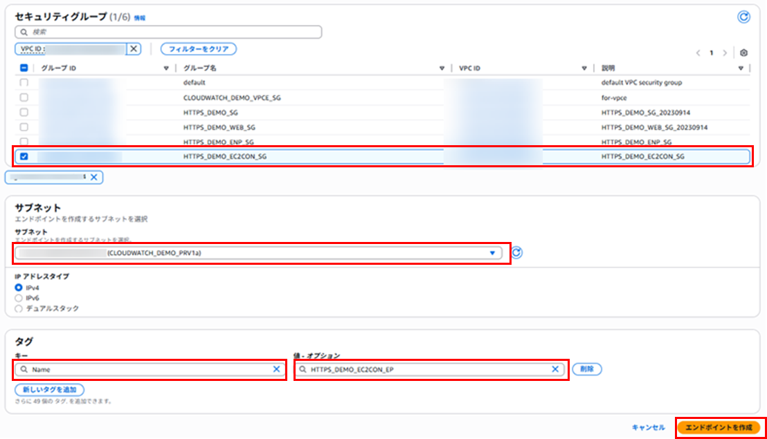Uncheck the HTTPS_DEMO_EC2CON_SG row
The width and height of the screenshot is (767, 439).
[x=24, y=157]
